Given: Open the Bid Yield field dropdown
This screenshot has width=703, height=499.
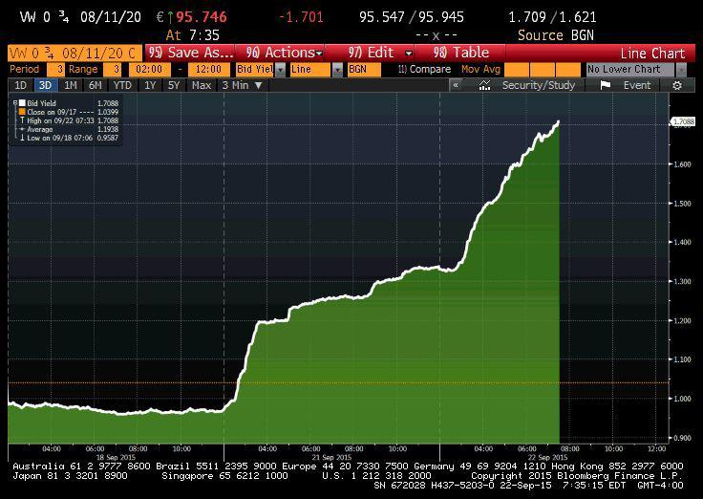Looking at the screenshot, I should pyautogui.click(x=280, y=70).
